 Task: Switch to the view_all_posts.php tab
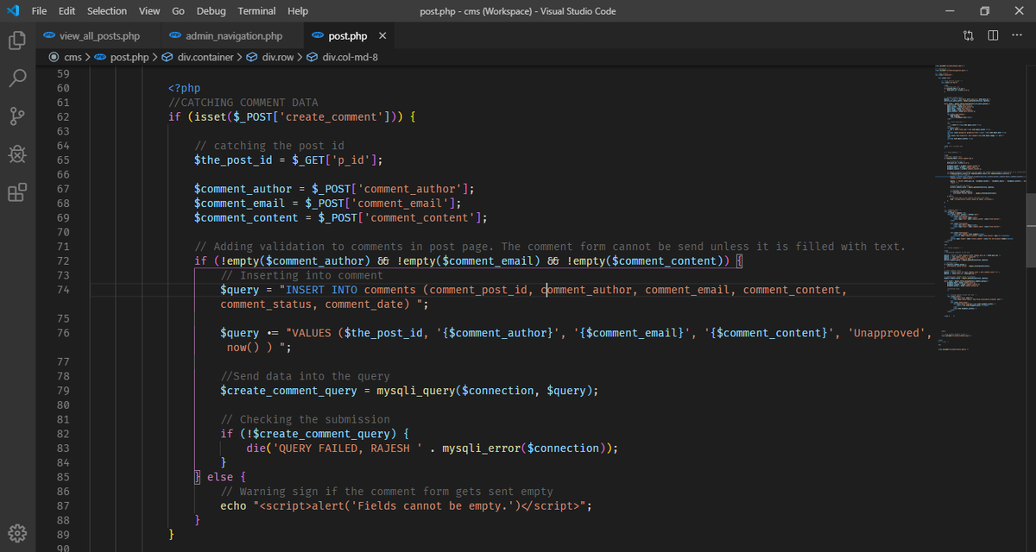click(x=98, y=36)
